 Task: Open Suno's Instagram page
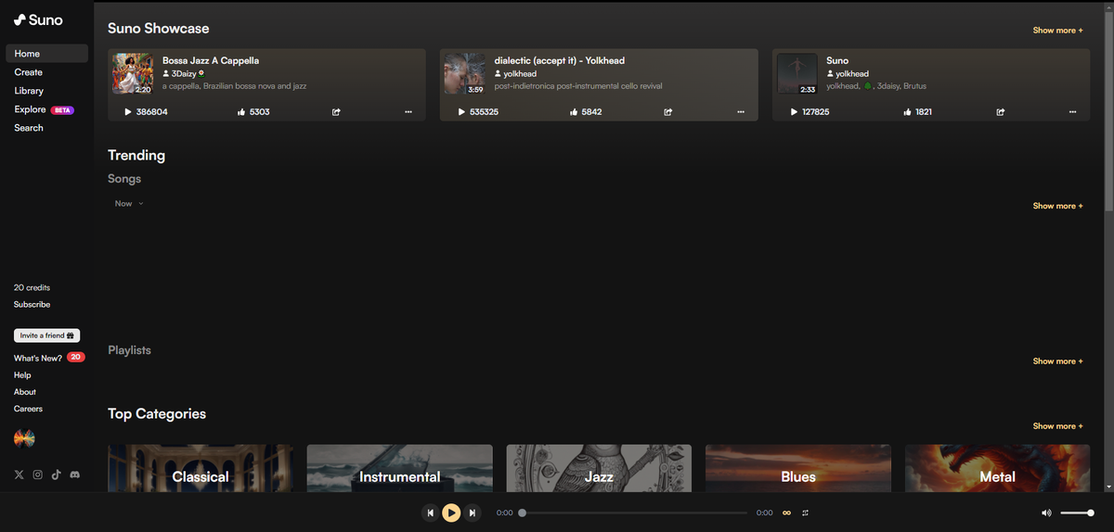coord(38,475)
